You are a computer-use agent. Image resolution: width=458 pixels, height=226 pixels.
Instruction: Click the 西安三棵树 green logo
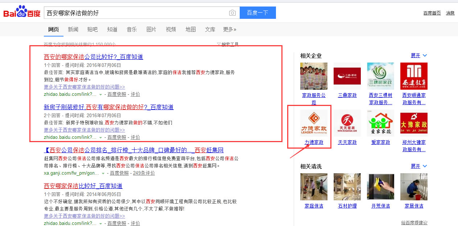(x=380, y=76)
